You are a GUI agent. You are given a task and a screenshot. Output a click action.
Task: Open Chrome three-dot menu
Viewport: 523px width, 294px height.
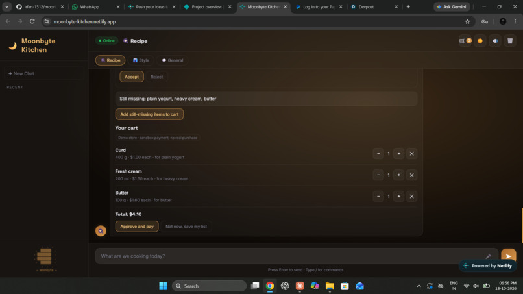[515, 21]
